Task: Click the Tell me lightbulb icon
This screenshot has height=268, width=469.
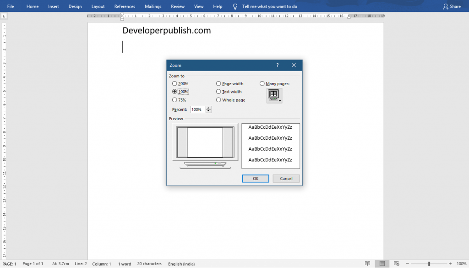Action: point(234,6)
